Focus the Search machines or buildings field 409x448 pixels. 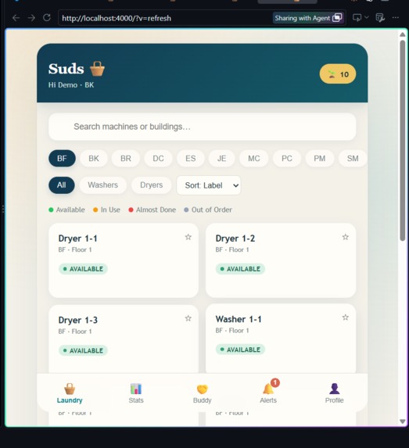(202, 127)
